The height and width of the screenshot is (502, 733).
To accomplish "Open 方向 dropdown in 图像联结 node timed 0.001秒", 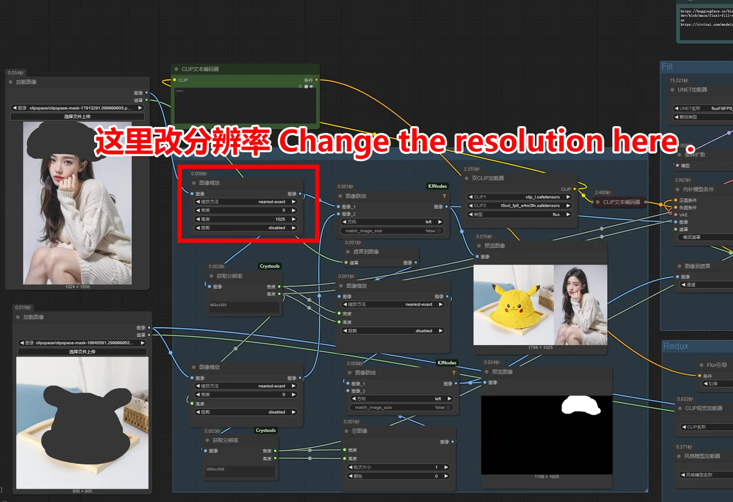I will (392, 222).
